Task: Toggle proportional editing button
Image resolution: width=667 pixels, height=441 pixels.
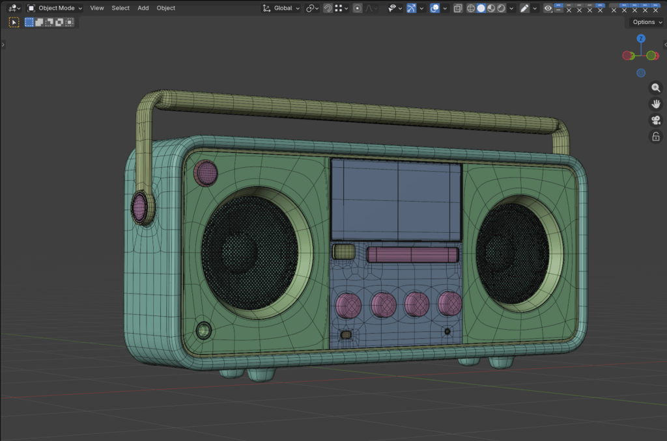Action: pyautogui.click(x=358, y=8)
